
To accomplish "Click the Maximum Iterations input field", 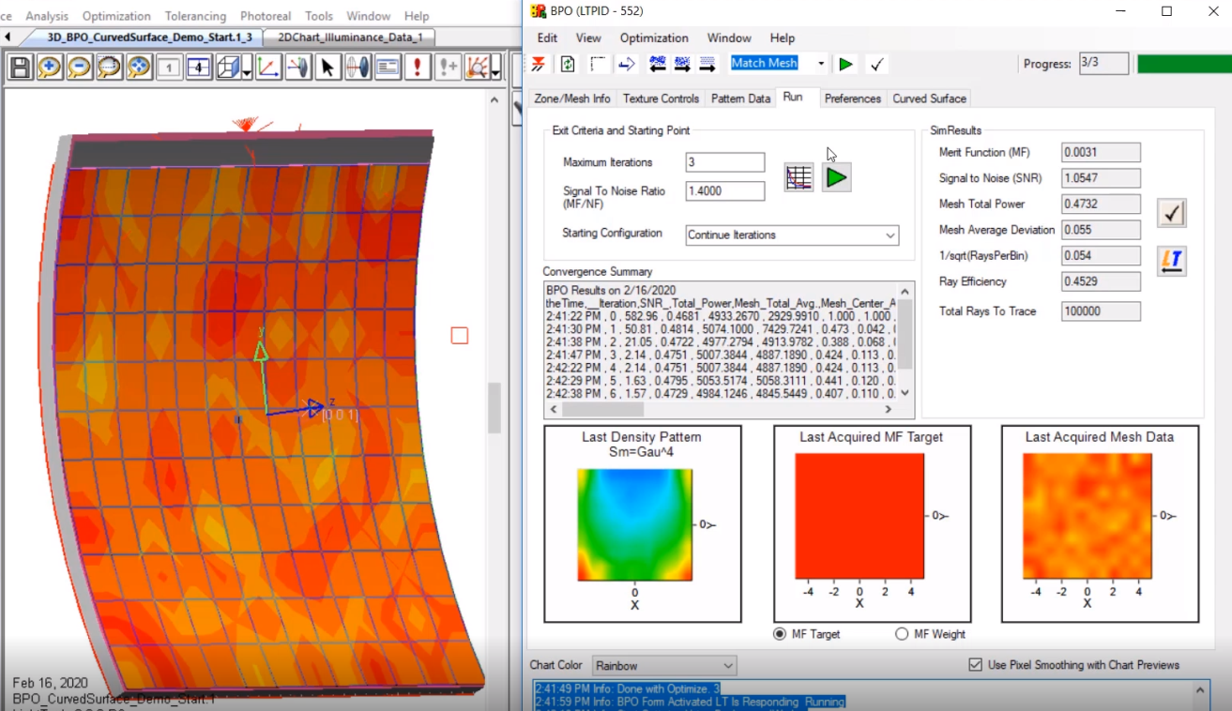I will point(724,162).
